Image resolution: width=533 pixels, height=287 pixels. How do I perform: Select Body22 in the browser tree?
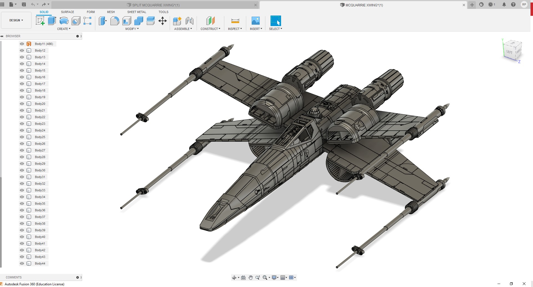pyautogui.click(x=40, y=117)
